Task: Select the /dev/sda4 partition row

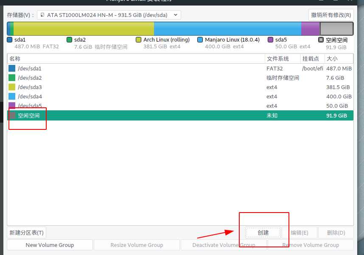Action: pyautogui.click(x=180, y=96)
